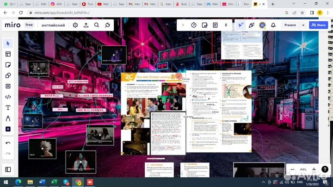Search the board with the magnifier icon
Viewport: 333px width, 187px height.
97,25
